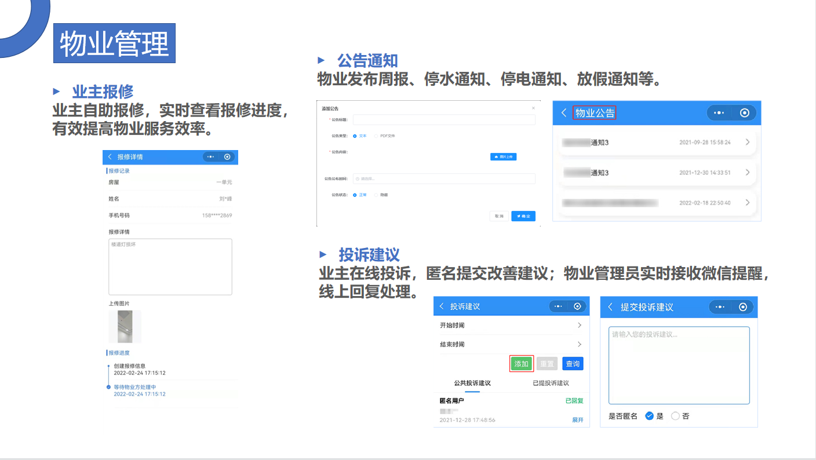Click the 报修记录 section label
Viewport: 816px width, 460px height.
point(119,171)
